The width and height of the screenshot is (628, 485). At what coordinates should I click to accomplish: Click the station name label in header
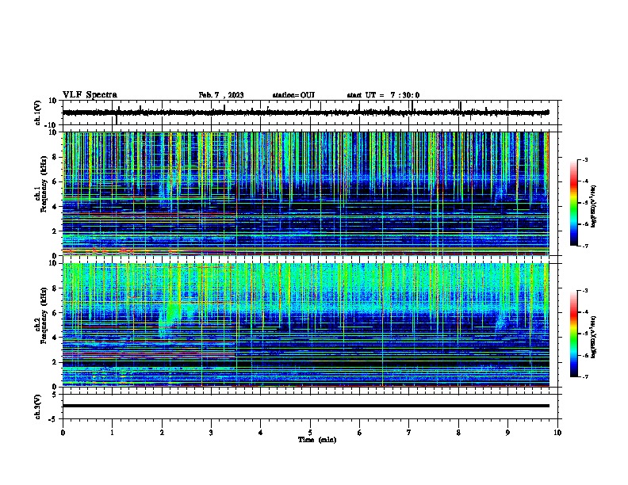[293, 95]
